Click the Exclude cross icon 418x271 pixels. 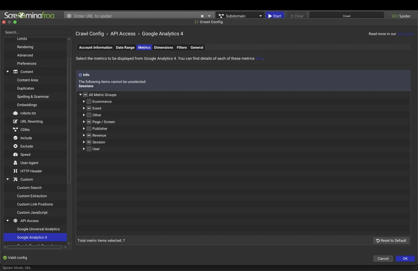[15, 146]
